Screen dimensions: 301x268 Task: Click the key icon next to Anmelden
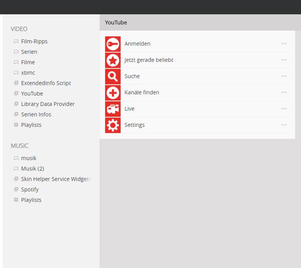pos(113,44)
